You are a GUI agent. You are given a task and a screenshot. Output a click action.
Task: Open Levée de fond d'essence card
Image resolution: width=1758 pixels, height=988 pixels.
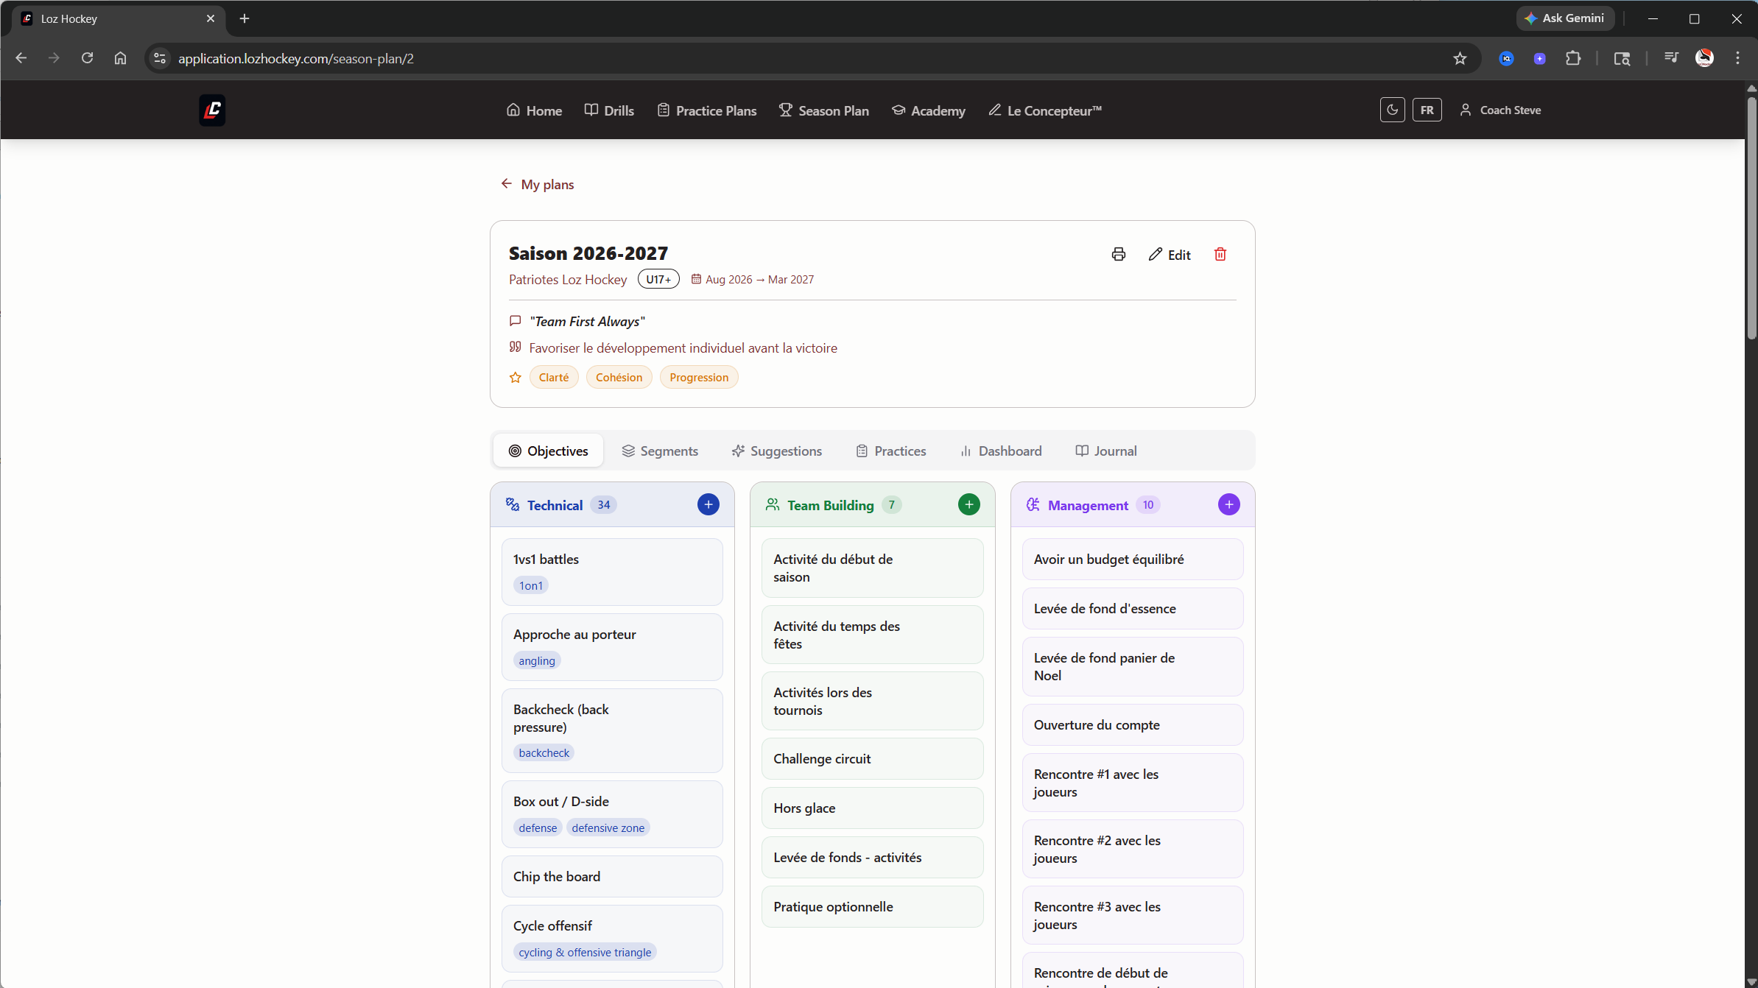click(1133, 609)
